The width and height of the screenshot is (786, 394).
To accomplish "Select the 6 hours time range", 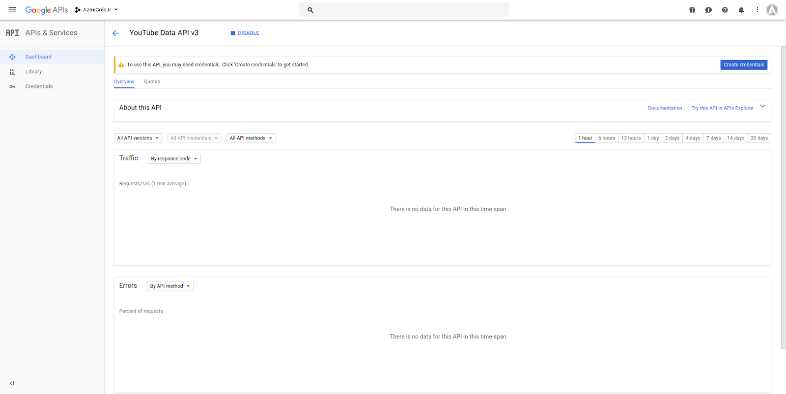I will [607, 138].
